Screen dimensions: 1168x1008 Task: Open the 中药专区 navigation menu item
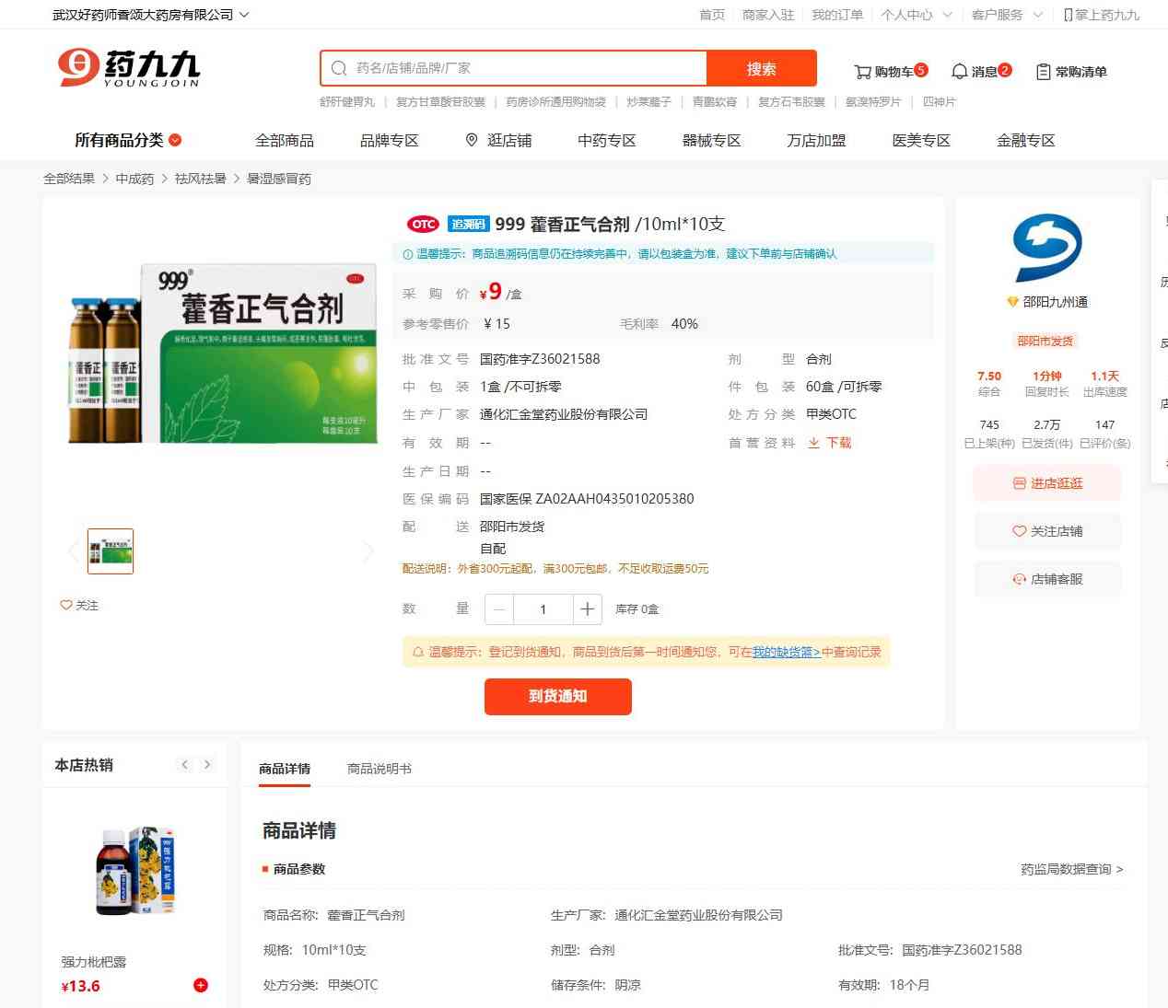tap(606, 140)
